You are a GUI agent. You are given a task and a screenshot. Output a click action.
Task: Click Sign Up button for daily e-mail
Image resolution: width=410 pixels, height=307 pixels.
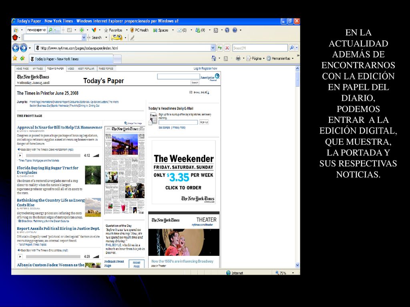click(x=204, y=122)
